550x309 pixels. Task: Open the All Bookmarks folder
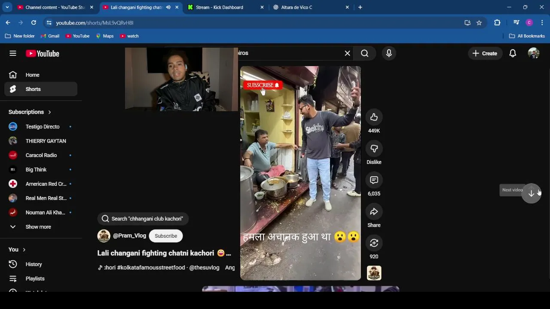[527, 36]
